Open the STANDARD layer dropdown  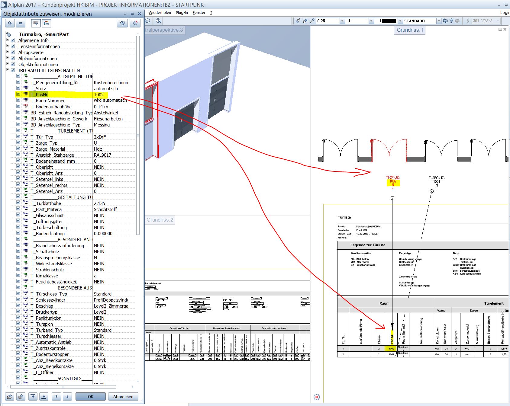439,21
